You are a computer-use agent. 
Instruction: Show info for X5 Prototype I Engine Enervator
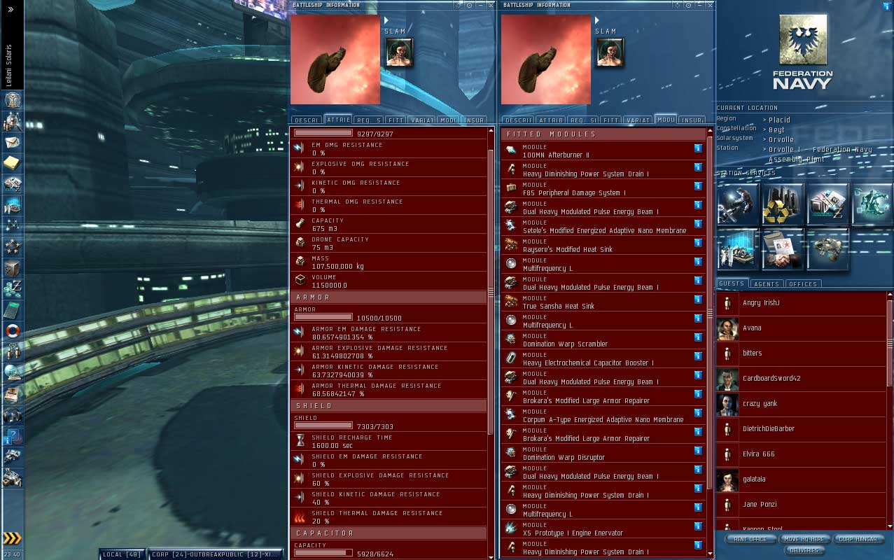coord(698,526)
